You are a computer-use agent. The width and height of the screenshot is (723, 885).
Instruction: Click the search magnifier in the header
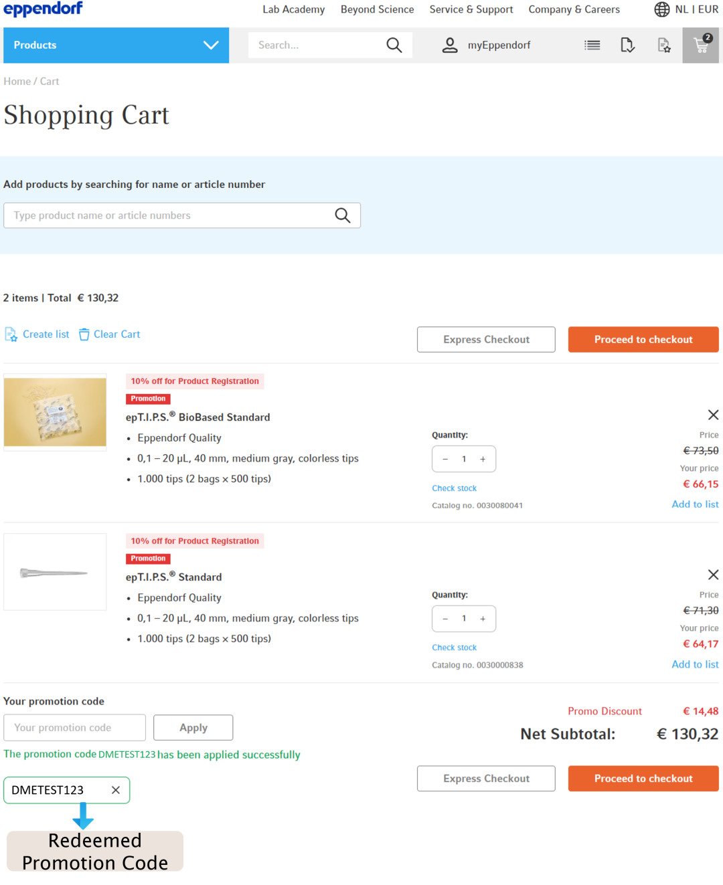[394, 45]
